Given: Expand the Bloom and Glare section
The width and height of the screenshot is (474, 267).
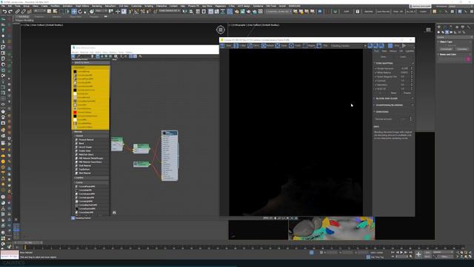Looking at the screenshot, I should coord(375,99).
